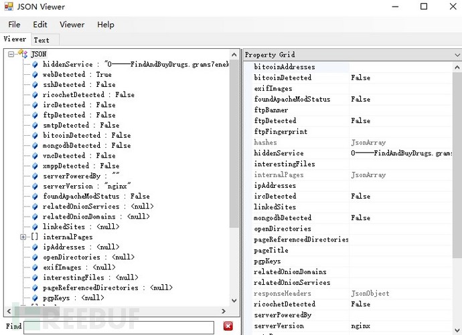The height and width of the screenshot is (335, 462).
Task: Click the blue icon beside exifImages in tree
Action: tap(35, 267)
